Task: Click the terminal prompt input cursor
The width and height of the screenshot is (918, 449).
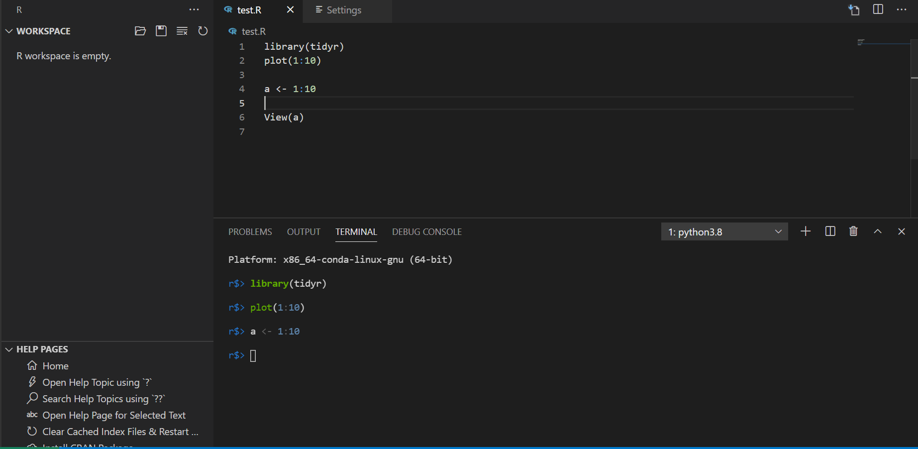Action: coord(253,355)
